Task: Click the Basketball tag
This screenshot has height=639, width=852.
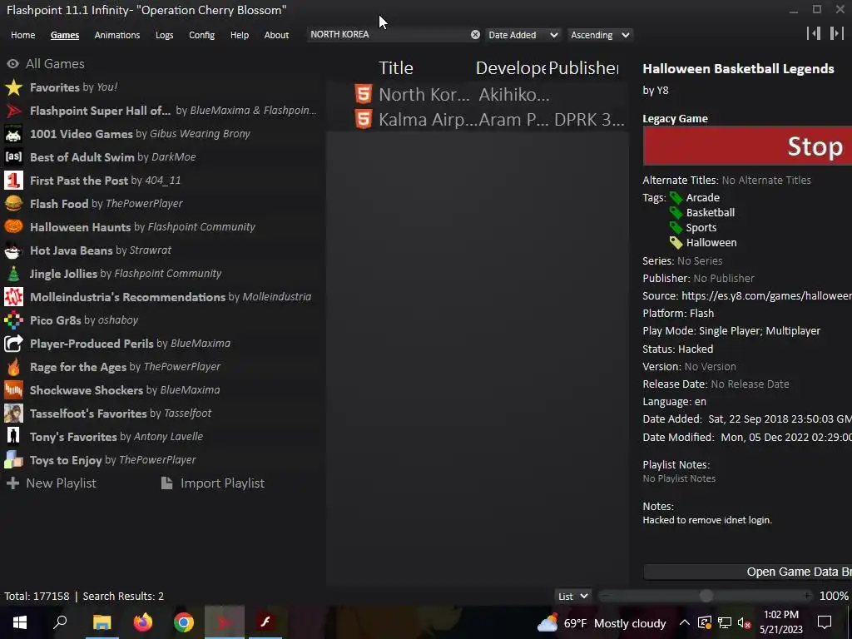Action: click(711, 212)
